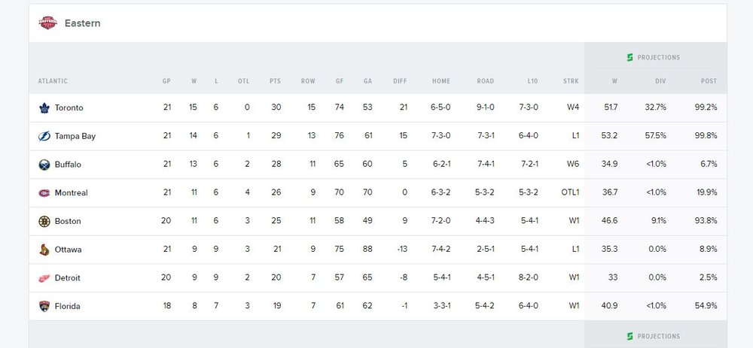Click the Toronto Maple Leafs logo
Viewport: 753px width, 348px height.
(x=44, y=107)
